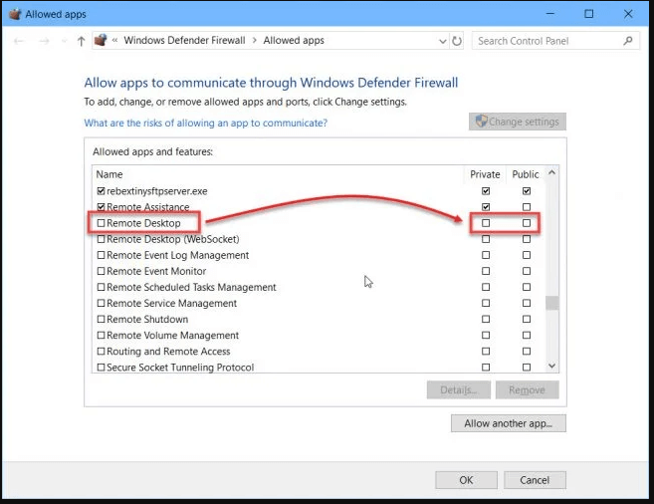The width and height of the screenshot is (654, 504).
Task: Maximize the Allowed apps window
Action: [589, 14]
